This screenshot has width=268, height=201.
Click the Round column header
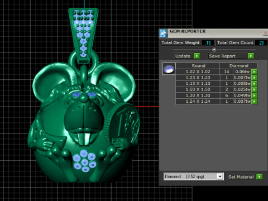click(198, 66)
